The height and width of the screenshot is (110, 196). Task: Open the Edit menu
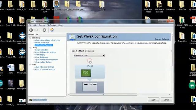coord(35,25)
